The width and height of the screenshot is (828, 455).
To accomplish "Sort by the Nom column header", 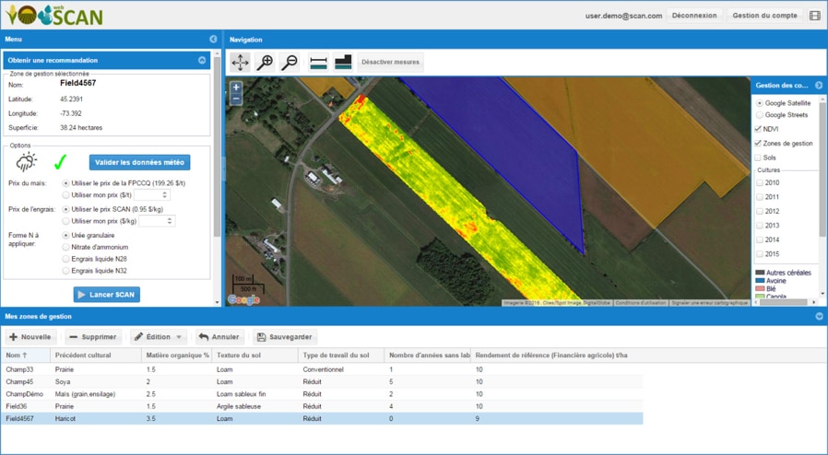I will [25, 356].
